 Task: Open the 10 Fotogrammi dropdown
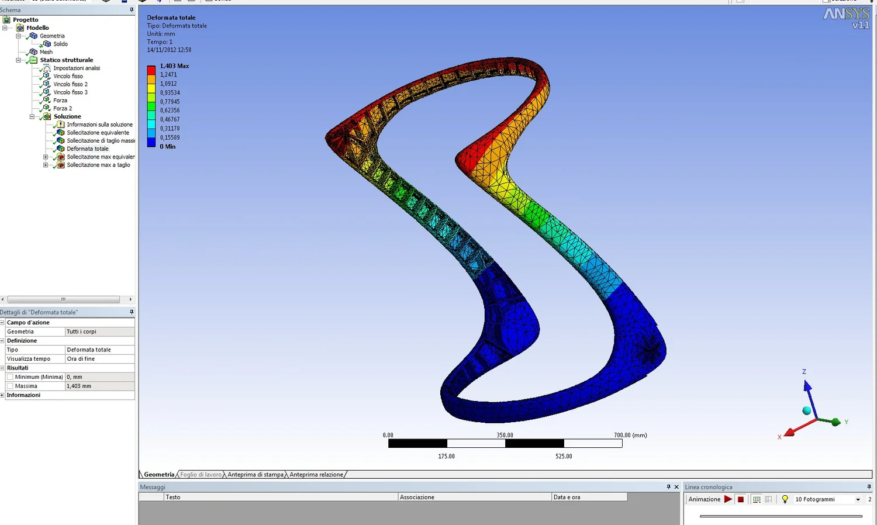(858, 499)
